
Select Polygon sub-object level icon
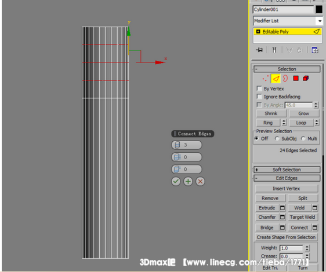click(296, 79)
